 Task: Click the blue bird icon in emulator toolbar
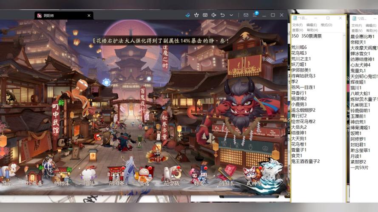(x=188, y=15)
